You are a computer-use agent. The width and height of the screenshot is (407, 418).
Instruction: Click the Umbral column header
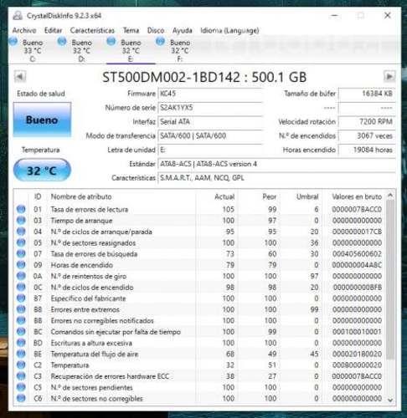point(307,196)
